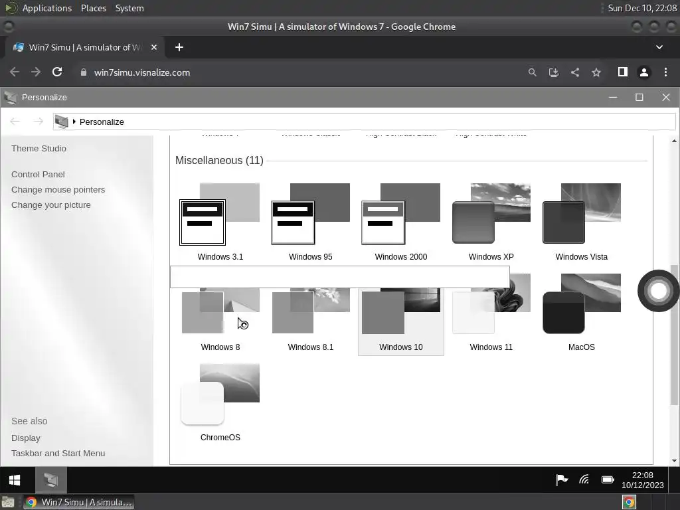The width and height of the screenshot is (680, 510).
Task: Open the Places menu
Action: pyautogui.click(x=93, y=8)
